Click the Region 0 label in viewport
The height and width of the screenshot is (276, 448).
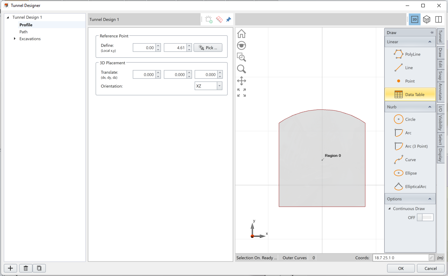pyautogui.click(x=333, y=155)
